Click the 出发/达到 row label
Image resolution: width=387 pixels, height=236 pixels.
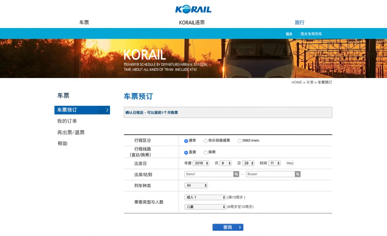[x=143, y=174]
